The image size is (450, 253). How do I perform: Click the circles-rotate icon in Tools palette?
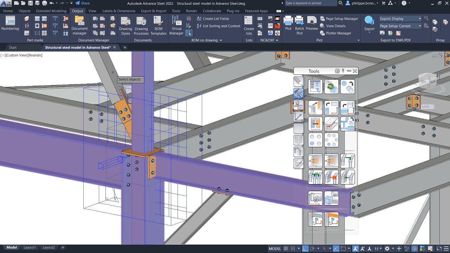(x=348, y=86)
